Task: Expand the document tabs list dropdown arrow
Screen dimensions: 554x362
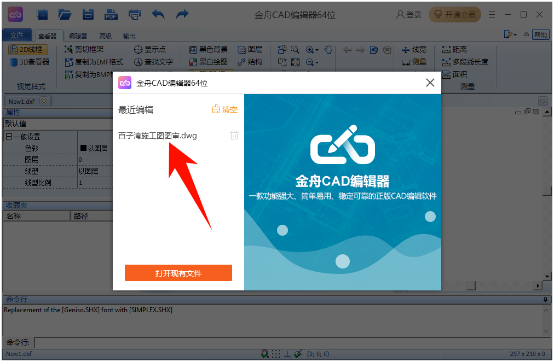Action: tap(543, 101)
